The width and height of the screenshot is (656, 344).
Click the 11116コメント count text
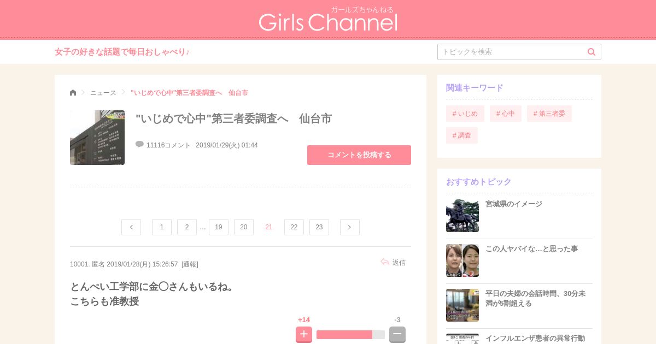coord(168,145)
